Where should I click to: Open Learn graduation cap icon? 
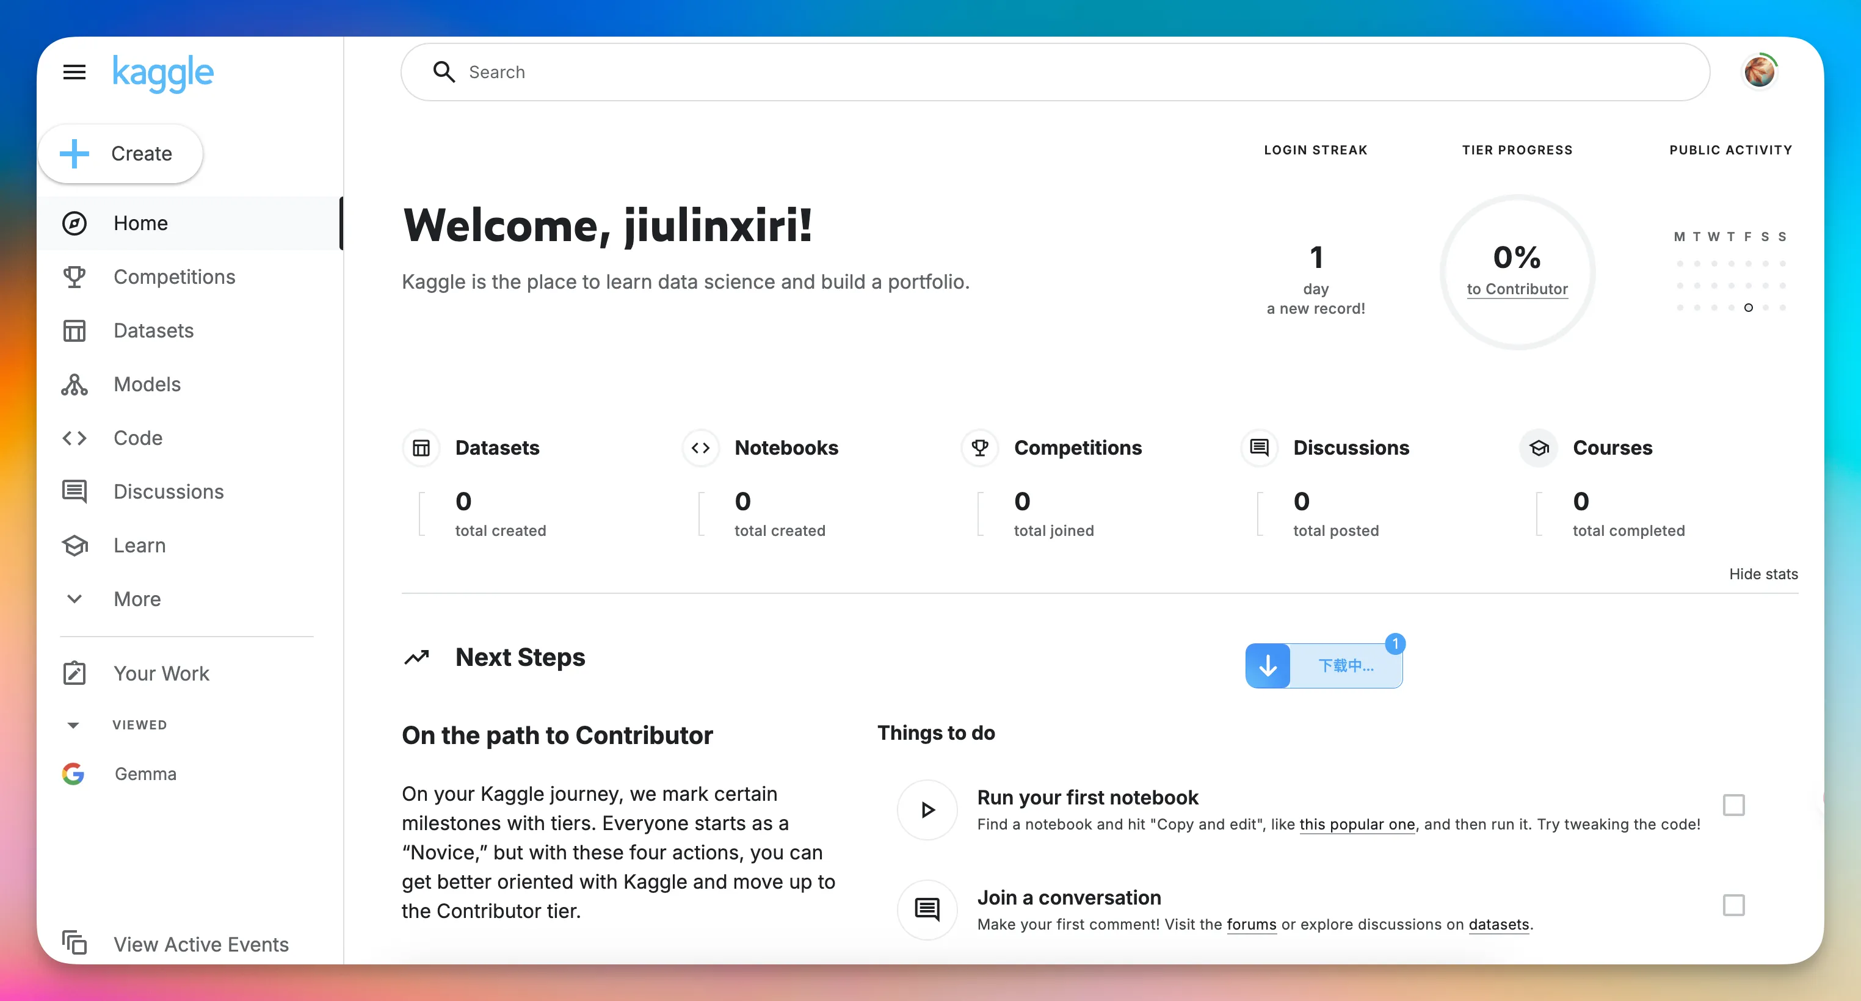coord(74,545)
